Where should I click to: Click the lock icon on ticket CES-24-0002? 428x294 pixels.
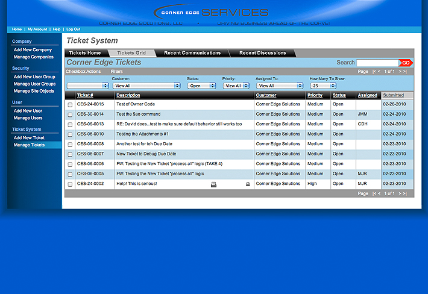click(x=248, y=184)
